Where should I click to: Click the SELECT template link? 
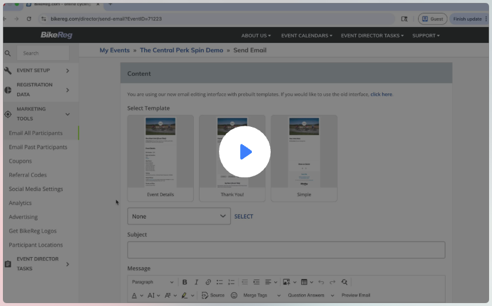coord(244,217)
